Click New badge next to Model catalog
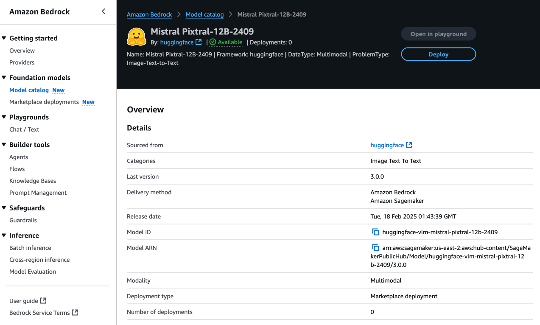The width and height of the screenshot is (540, 325). point(59,90)
